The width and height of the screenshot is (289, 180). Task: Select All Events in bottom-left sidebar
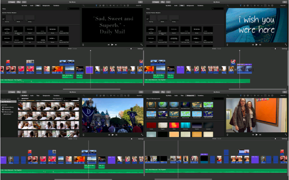pos(7,110)
